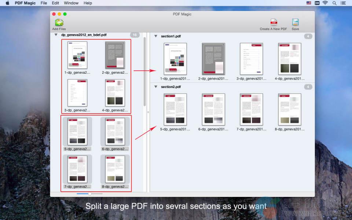Collapse the section2.pdf group
The image size is (352, 220).
tap(156, 87)
